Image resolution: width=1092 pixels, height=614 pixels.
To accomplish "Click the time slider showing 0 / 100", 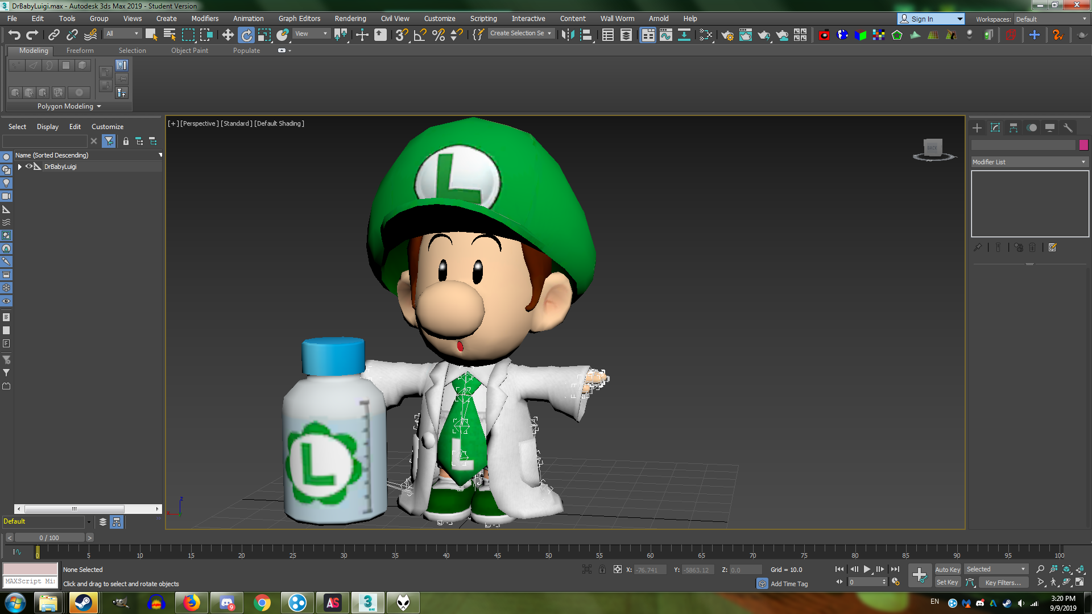I will [49, 538].
